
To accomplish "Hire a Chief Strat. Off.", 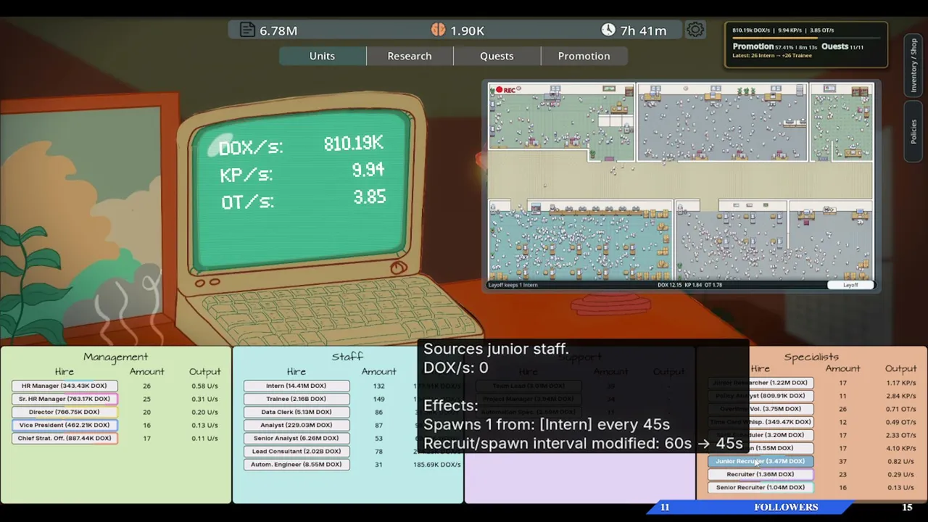I will (x=65, y=438).
